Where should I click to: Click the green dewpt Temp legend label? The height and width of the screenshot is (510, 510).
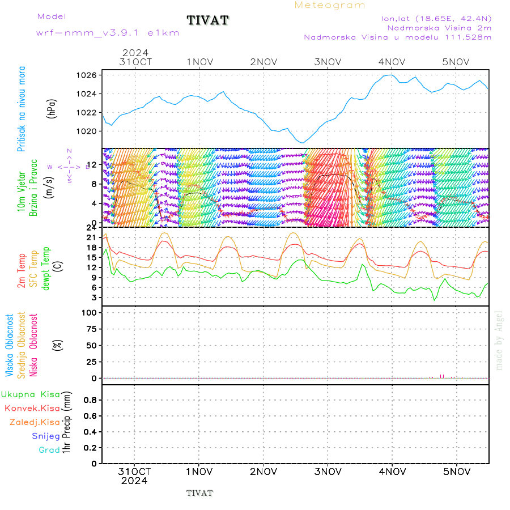point(45,269)
